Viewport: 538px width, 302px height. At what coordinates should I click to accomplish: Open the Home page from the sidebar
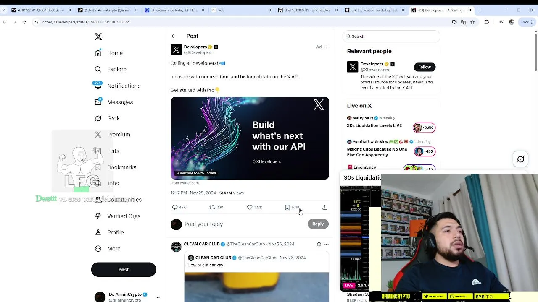point(109,53)
